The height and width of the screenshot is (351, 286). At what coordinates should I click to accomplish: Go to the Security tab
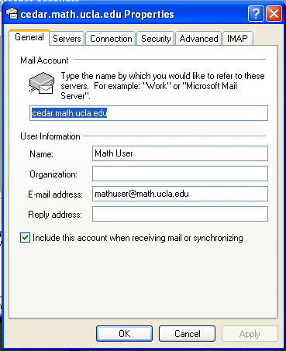coord(156,39)
